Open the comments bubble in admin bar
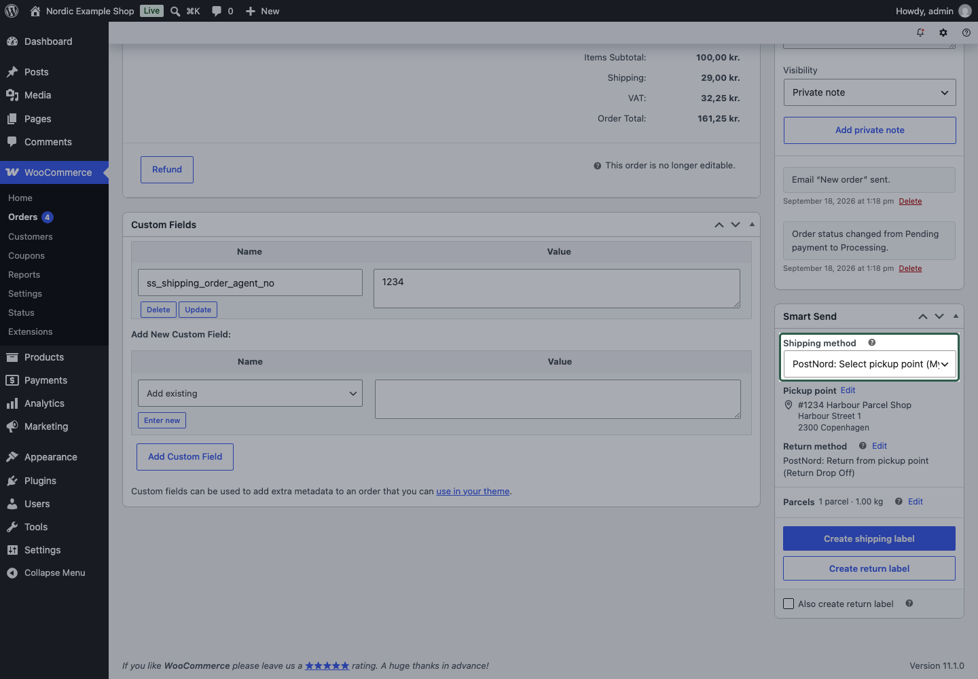This screenshot has width=978, height=679. pyautogui.click(x=222, y=11)
